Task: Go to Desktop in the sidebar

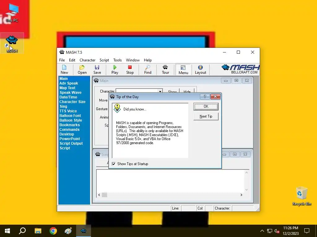Action: tap(67, 134)
